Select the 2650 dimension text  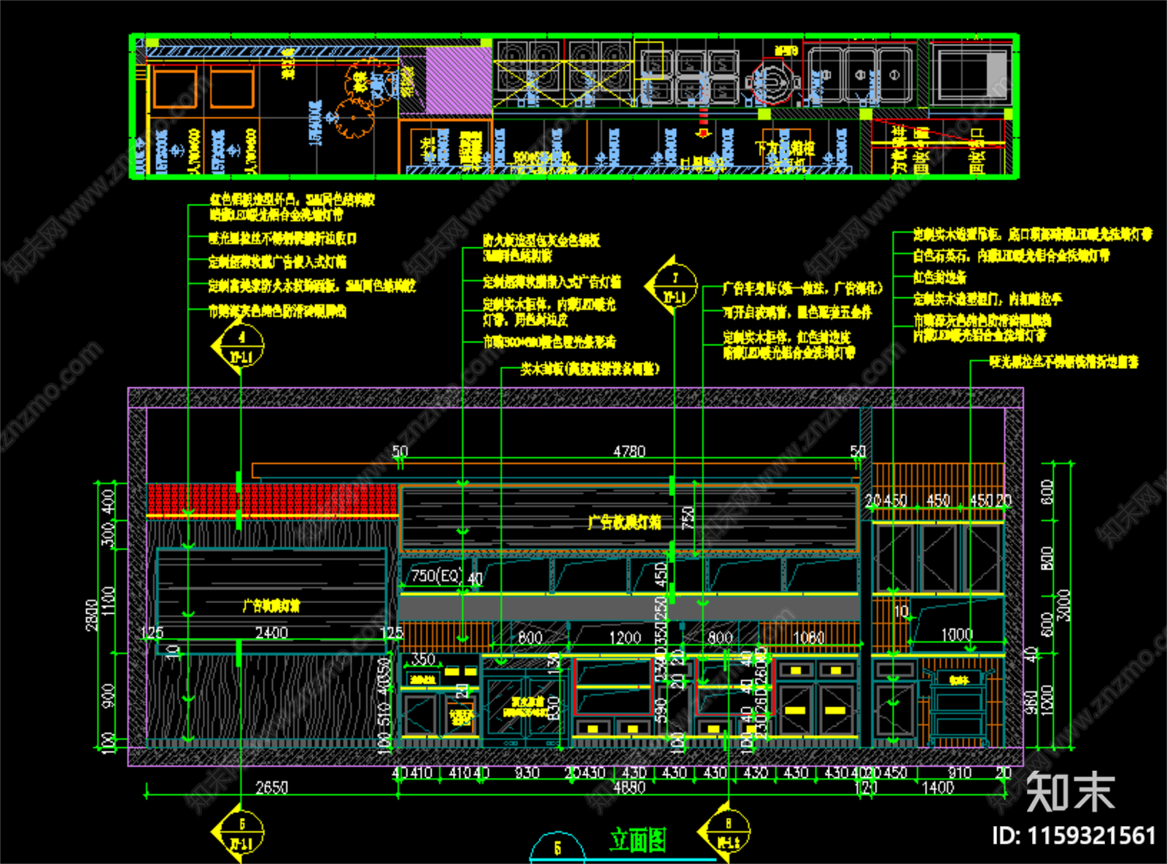coord(271,787)
